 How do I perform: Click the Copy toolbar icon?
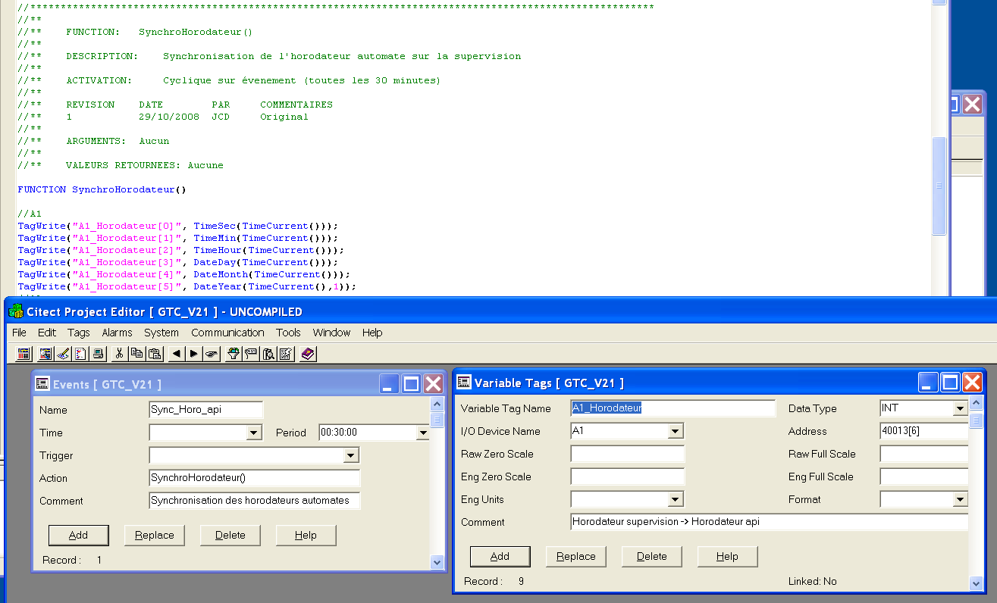(x=136, y=354)
